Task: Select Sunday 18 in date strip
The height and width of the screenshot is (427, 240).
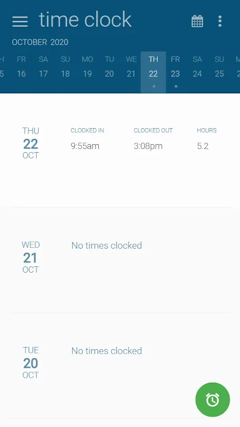Action: pos(65,72)
